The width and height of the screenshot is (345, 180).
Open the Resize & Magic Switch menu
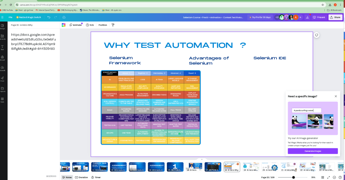[29, 17]
